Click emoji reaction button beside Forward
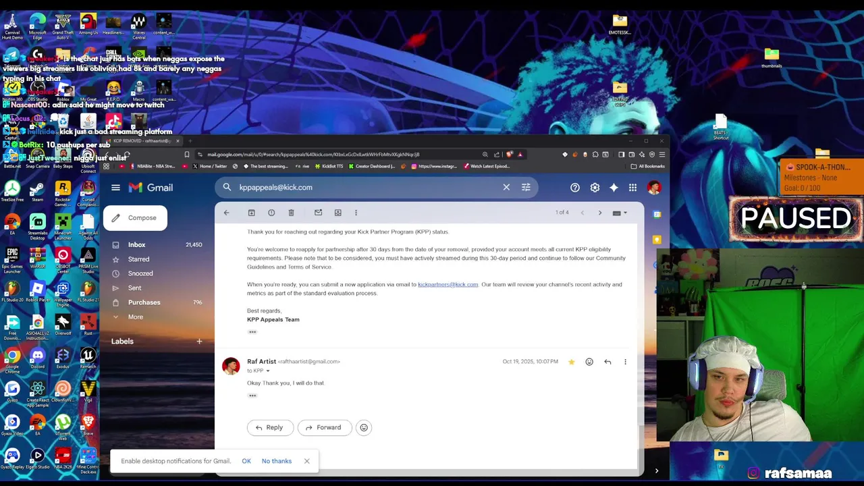 pos(364,427)
